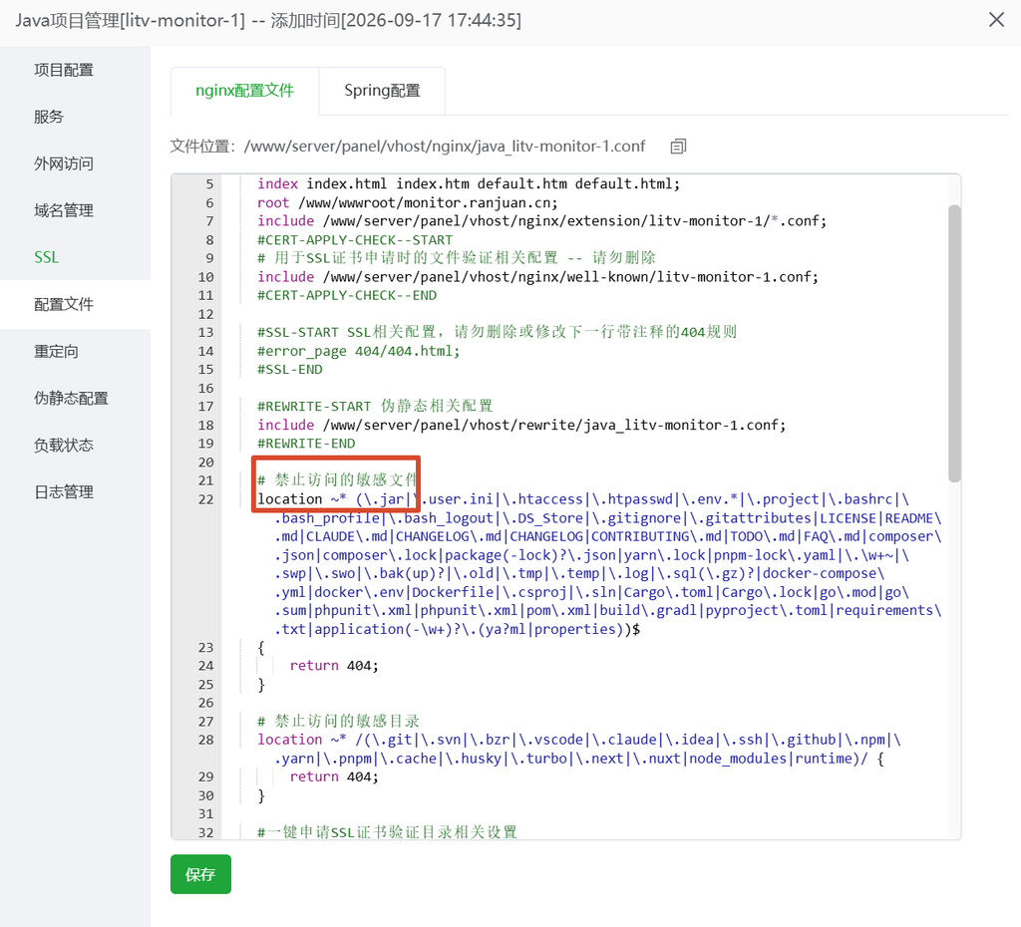Click line number 22 in the gutter
1021x927 pixels.
tap(205, 499)
